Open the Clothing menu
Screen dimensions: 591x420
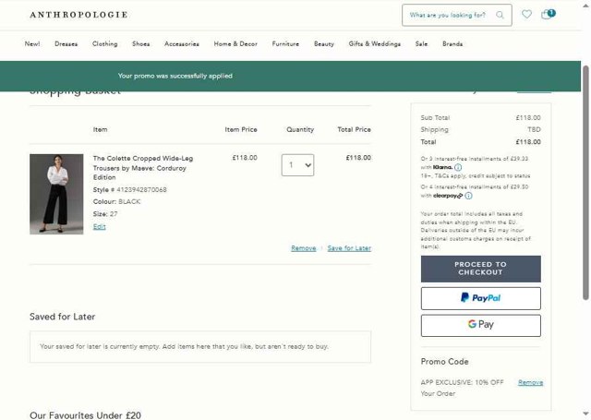pyautogui.click(x=104, y=43)
